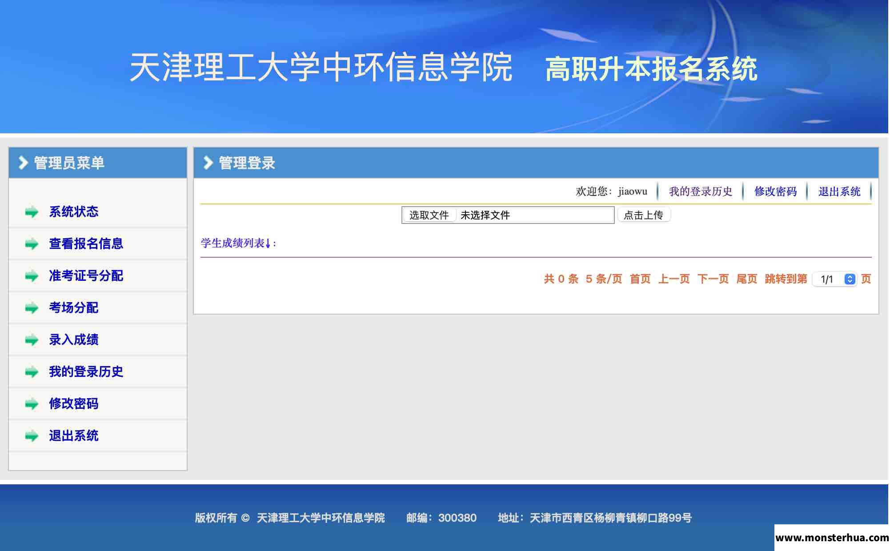Screen dimensions: 890x551
Task: Open the 1/1 page jump dropdown
Action: (x=834, y=279)
